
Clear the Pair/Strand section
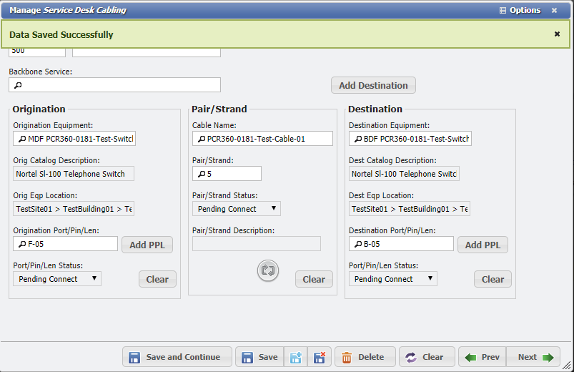pyautogui.click(x=314, y=279)
